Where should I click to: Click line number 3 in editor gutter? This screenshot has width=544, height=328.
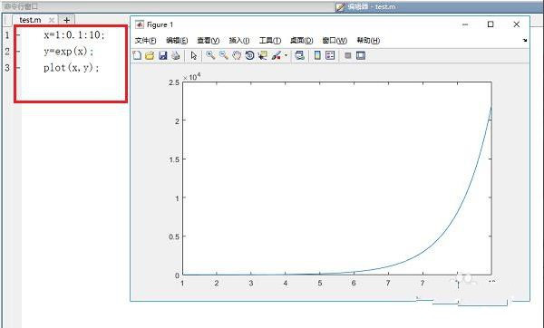click(x=7, y=68)
